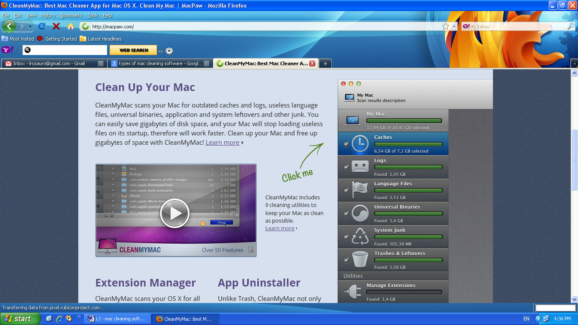This screenshot has height=325, width=578.
Task: Open the Bookmarks menu
Action: pos(71,15)
